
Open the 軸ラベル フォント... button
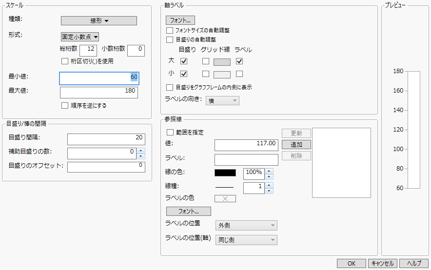pyautogui.click(x=180, y=20)
